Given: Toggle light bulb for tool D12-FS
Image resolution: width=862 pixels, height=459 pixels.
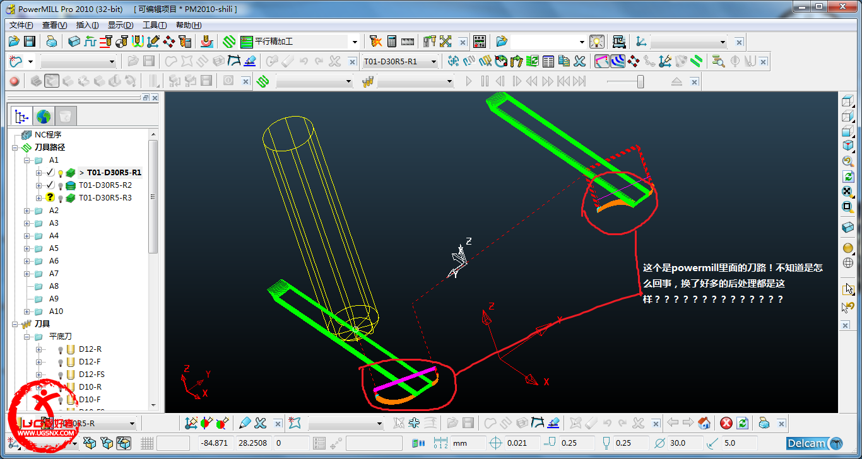Looking at the screenshot, I should [61, 375].
